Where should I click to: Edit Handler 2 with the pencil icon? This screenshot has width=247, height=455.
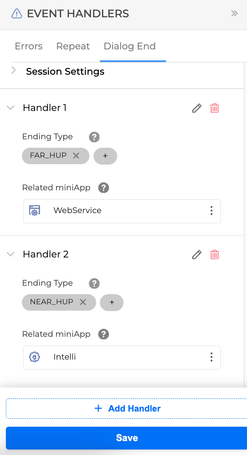pyautogui.click(x=196, y=255)
